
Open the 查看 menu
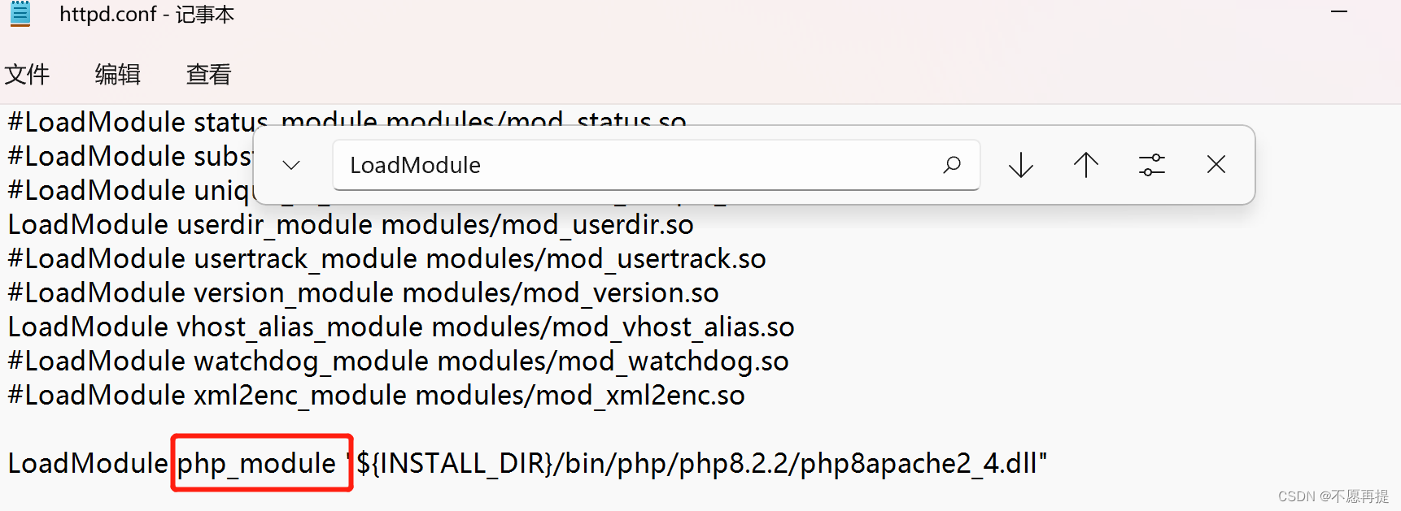point(208,73)
